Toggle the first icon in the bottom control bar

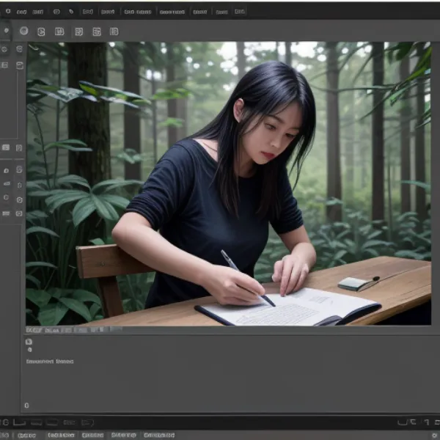(x=6, y=422)
